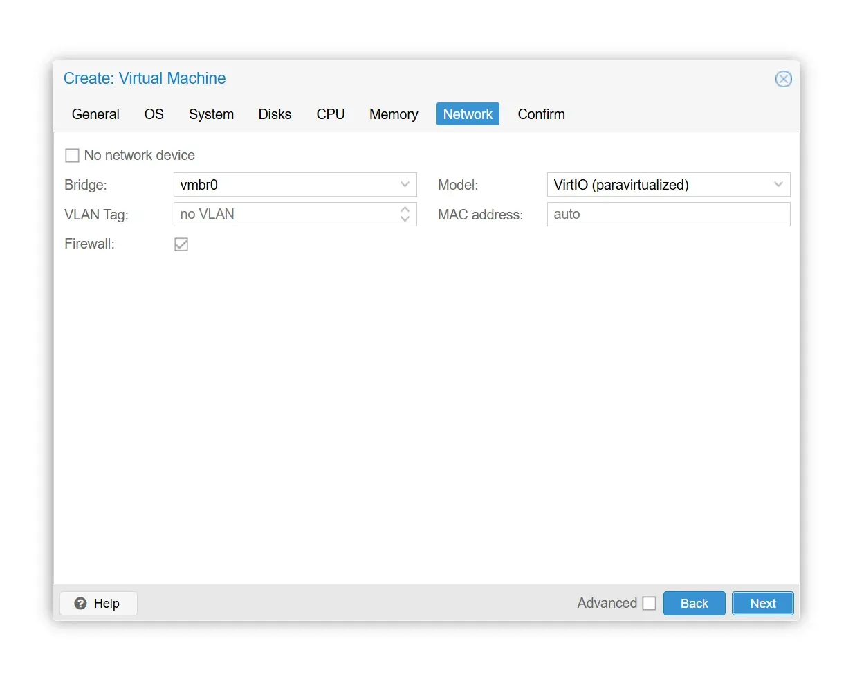The image size is (855, 693).
Task: Click the Create: Virtual Machine title
Action: click(145, 78)
